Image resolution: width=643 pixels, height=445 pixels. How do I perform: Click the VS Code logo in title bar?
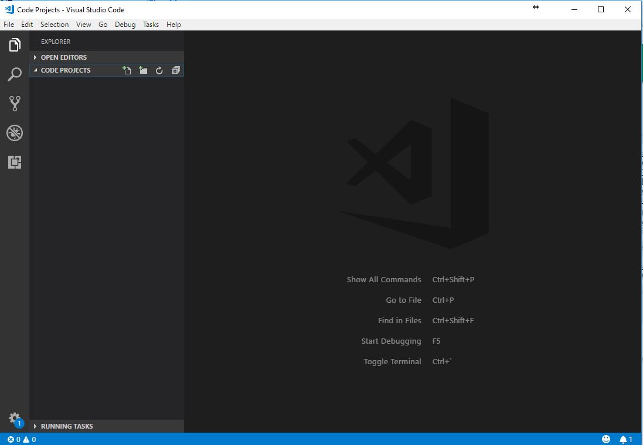click(9, 9)
